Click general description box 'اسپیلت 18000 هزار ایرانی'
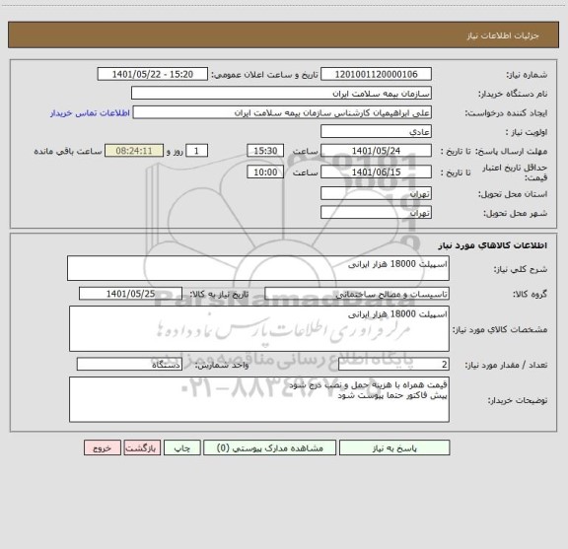Image resolution: width=568 pixels, height=549 pixels. pyautogui.click(x=258, y=268)
